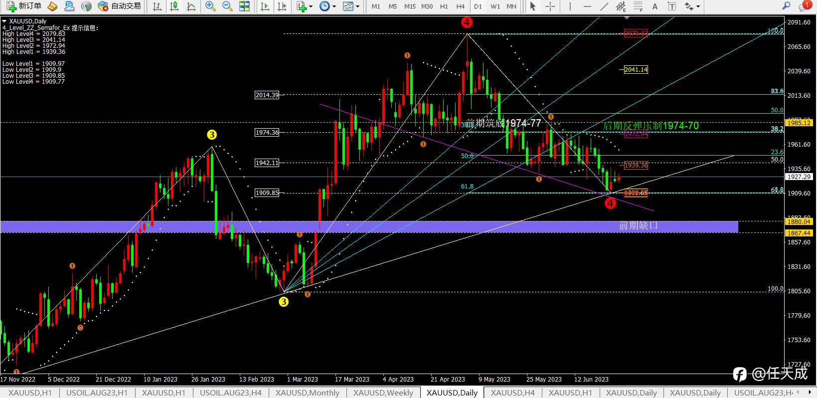The height and width of the screenshot is (398, 817).
Task: Expand arrows objects dropdown arrow
Action: [x=698, y=6]
